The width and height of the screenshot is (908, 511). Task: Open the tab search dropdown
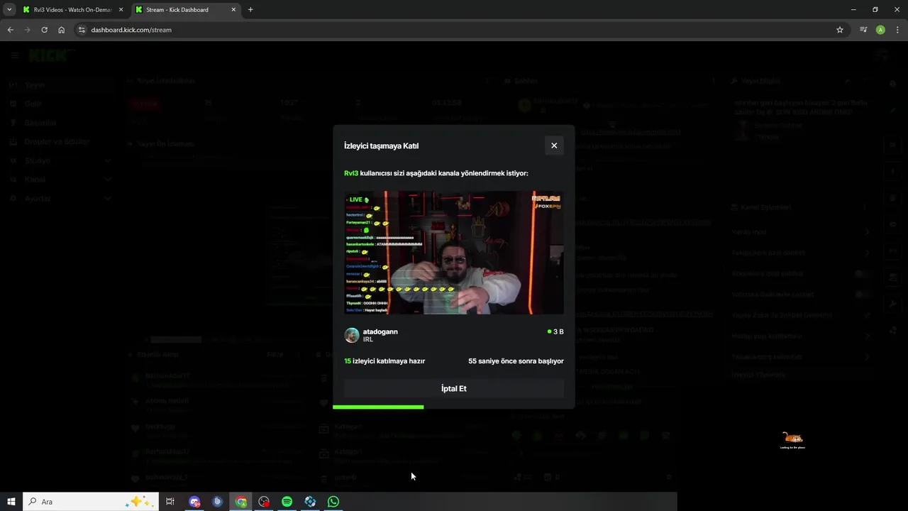(x=9, y=10)
